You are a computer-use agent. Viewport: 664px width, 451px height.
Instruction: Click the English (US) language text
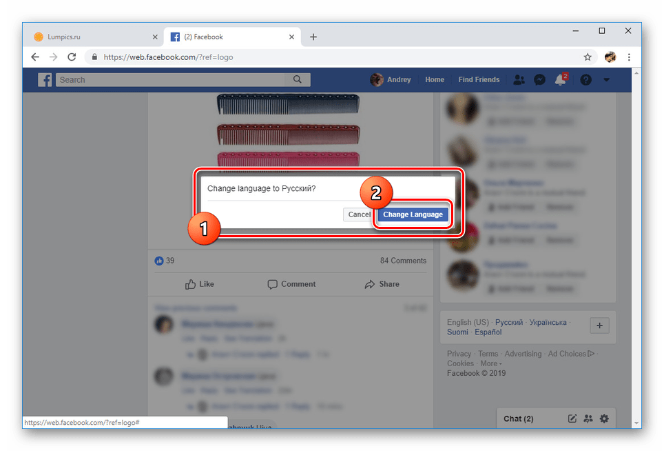pos(468,322)
